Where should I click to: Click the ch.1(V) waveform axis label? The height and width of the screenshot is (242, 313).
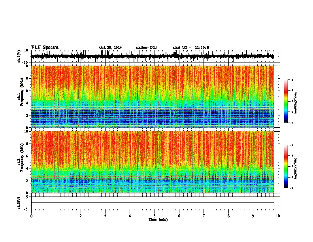coord(19,56)
